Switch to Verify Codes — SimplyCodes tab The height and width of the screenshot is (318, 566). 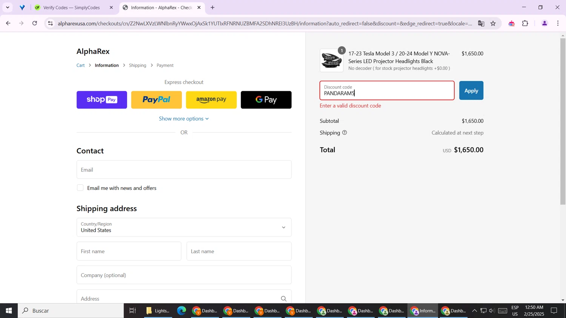(x=72, y=8)
